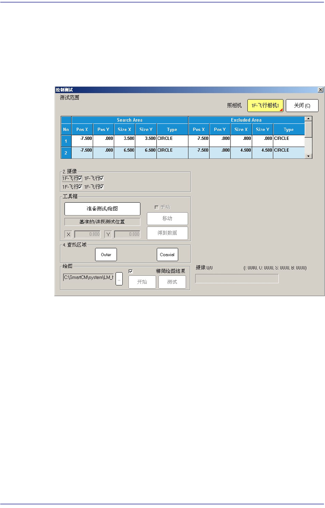Click the C:\SmartCM\system path field
The image size is (325, 508).
pos(88,277)
